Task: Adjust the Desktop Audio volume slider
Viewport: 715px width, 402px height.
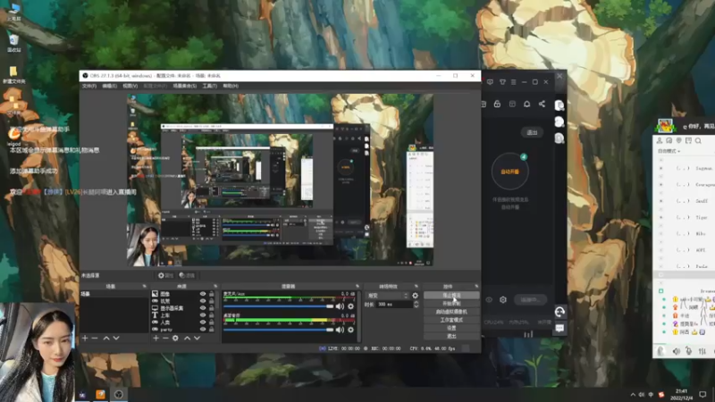Action: click(279, 330)
